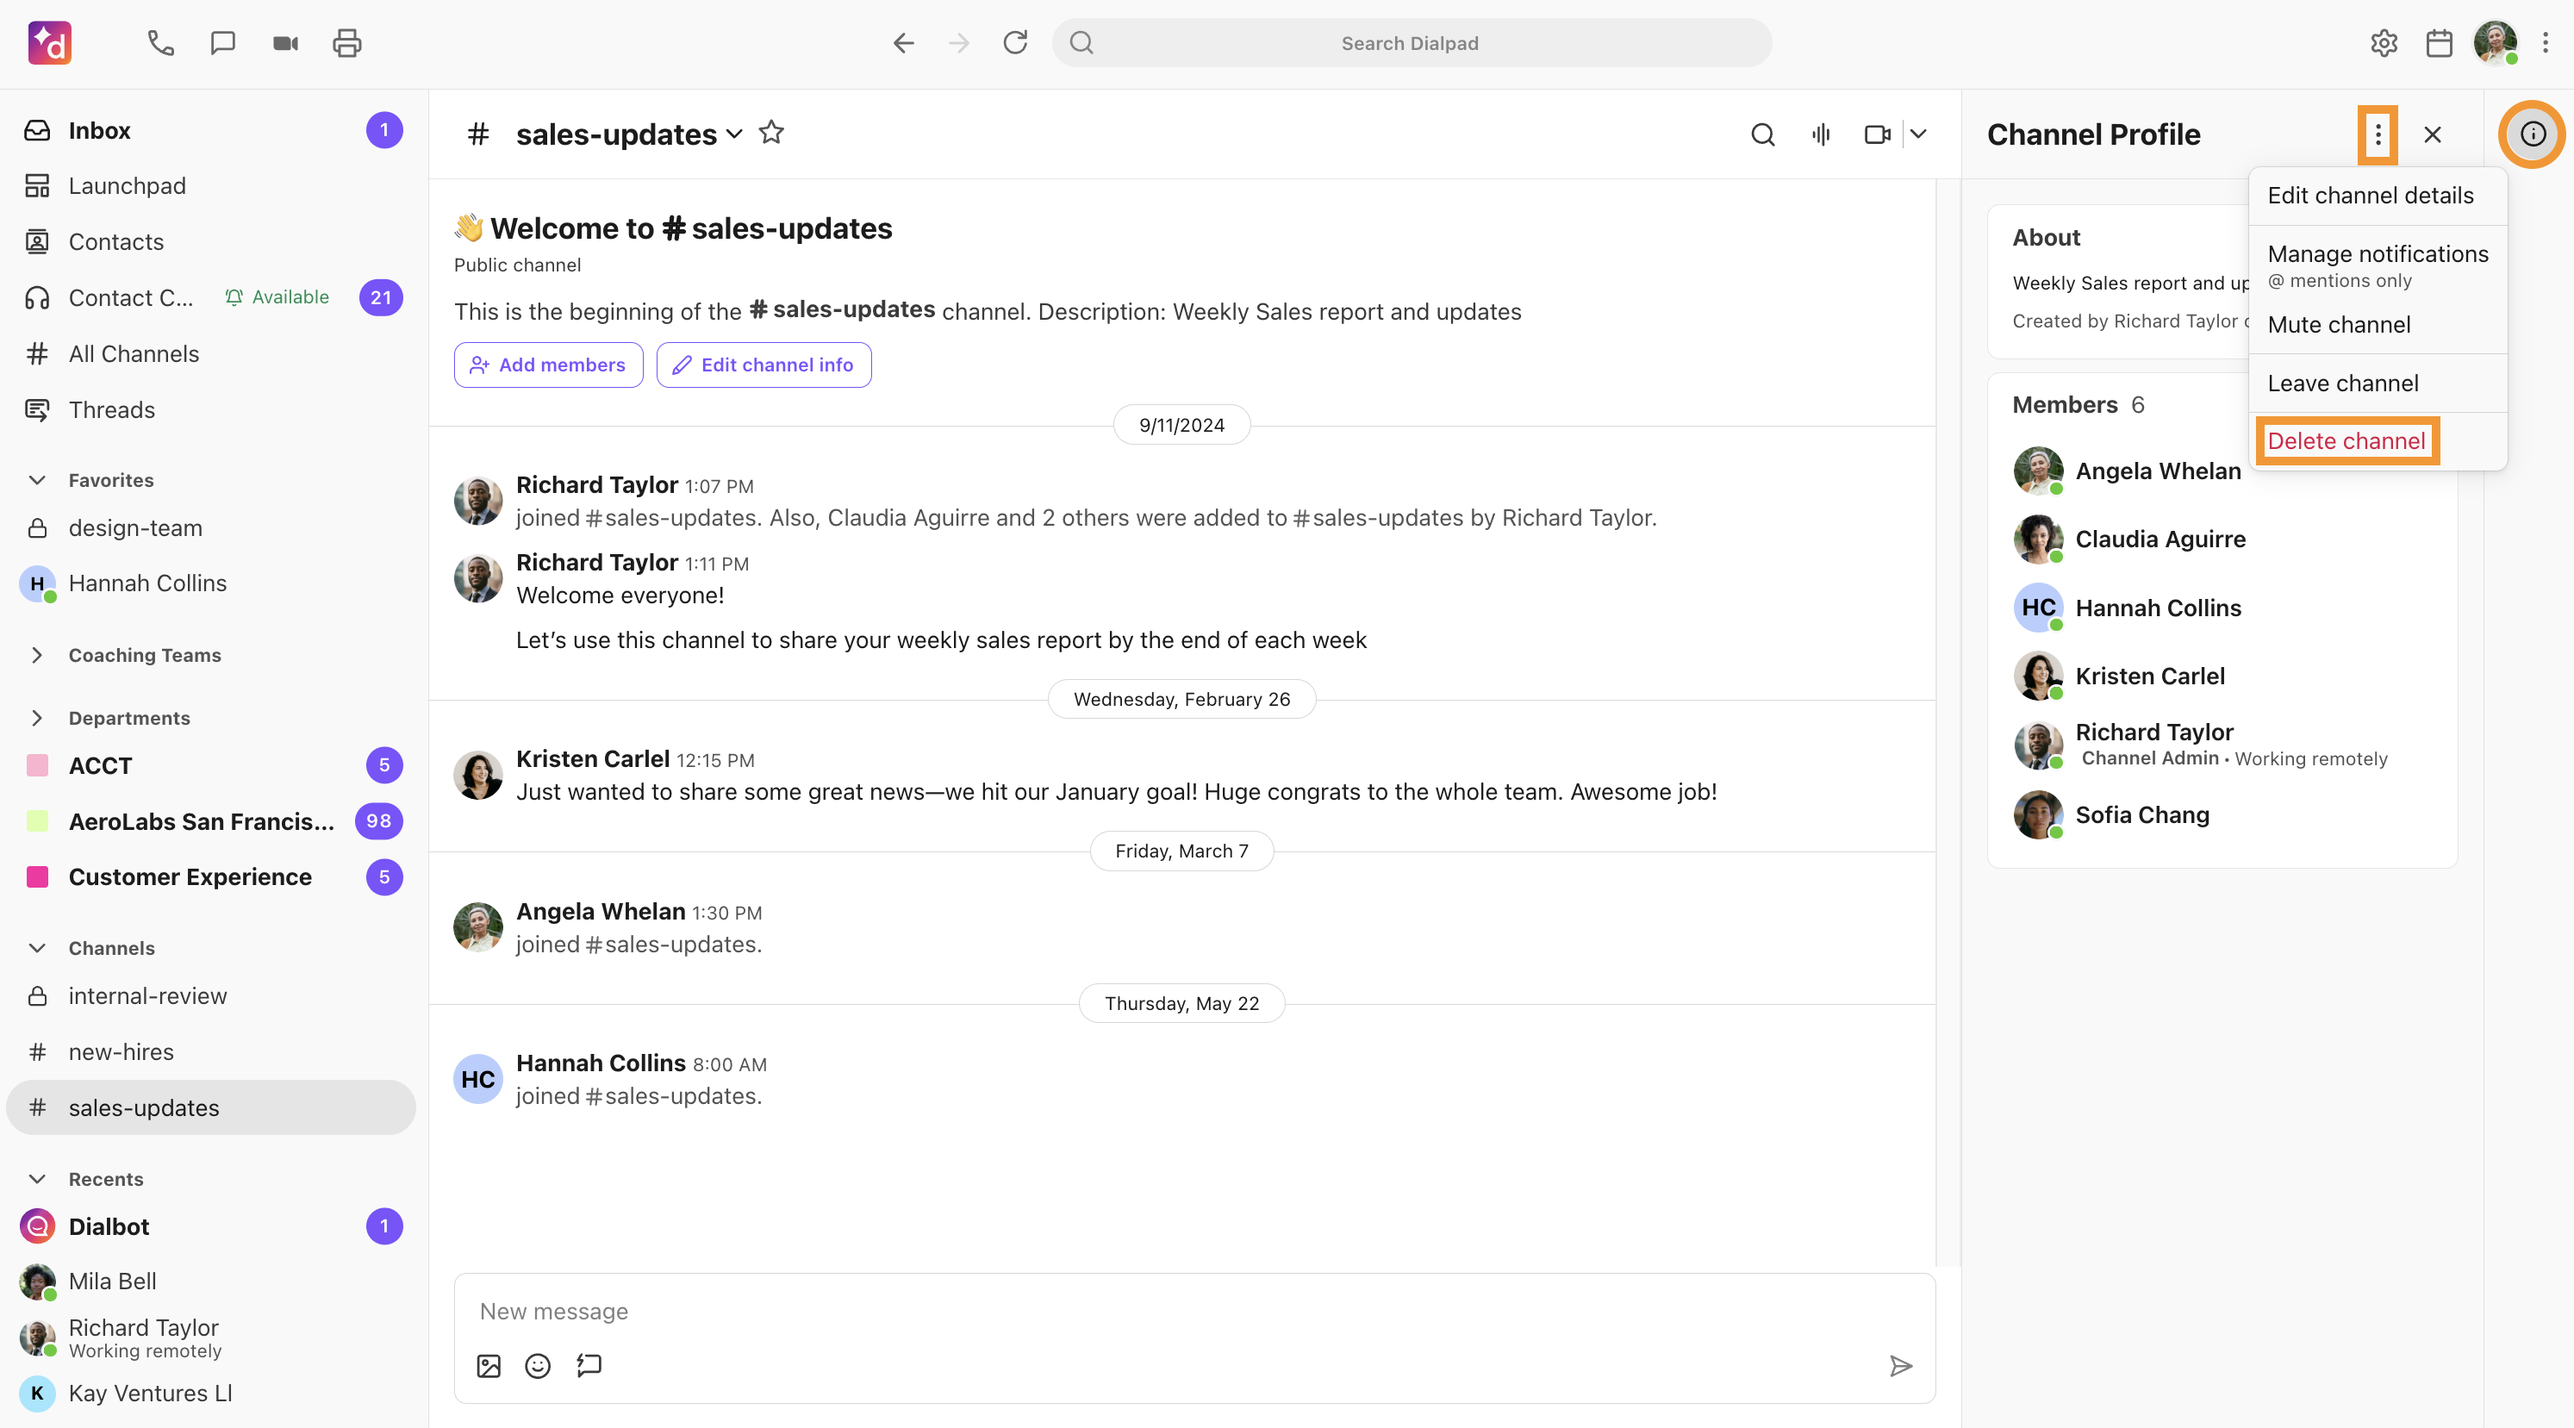The width and height of the screenshot is (2574, 1428).
Task: Open top-right vertical dots menu beside avatar
Action: [2545, 43]
